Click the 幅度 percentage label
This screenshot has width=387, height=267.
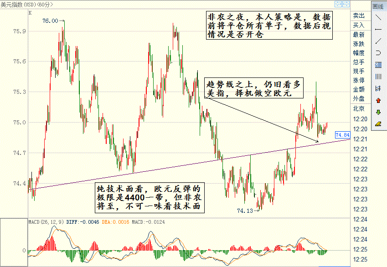[x=359, y=53]
